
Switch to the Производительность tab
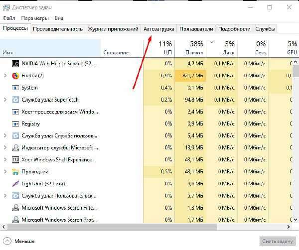(x=58, y=29)
